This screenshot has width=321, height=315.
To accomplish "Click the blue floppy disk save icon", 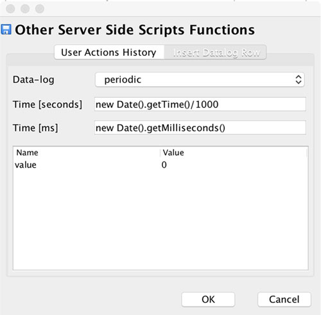I will pos(6,30).
